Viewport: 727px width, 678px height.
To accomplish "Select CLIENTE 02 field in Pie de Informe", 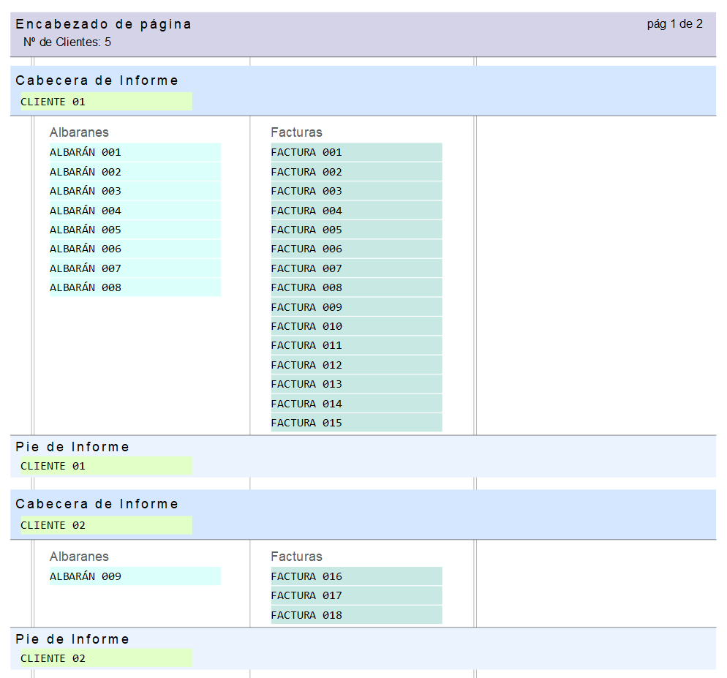I will point(106,658).
